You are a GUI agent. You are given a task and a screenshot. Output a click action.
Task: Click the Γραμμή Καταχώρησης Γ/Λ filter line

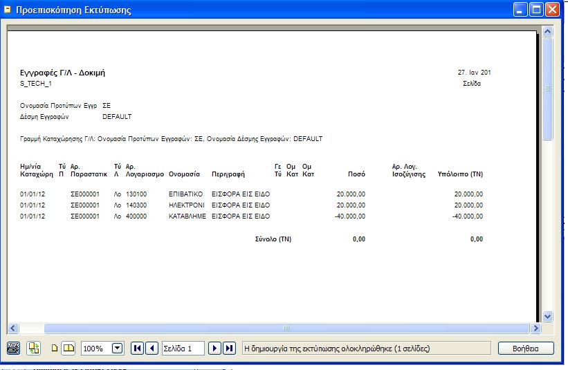(x=171, y=138)
